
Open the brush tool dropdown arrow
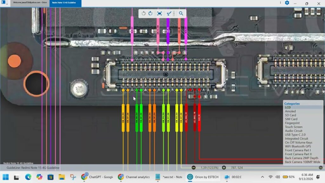pos(174,13)
